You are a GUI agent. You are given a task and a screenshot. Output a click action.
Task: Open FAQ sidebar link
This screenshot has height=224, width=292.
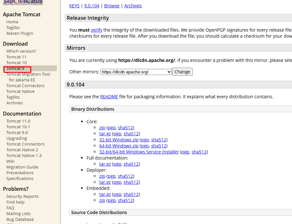click(x=10, y=208)
